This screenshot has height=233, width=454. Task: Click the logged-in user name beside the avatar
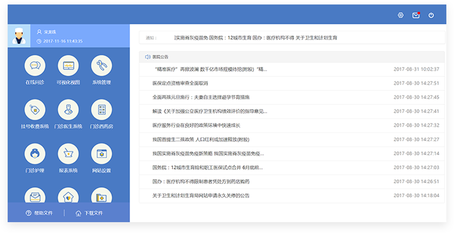pyautogui.click(x=50, y=32)
